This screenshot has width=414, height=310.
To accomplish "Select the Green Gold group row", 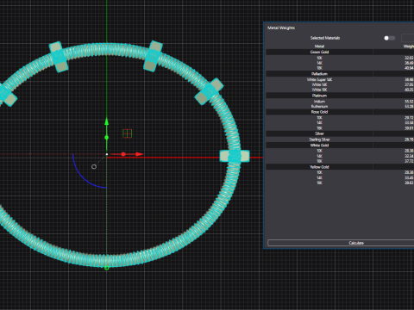I will [340, 52].
